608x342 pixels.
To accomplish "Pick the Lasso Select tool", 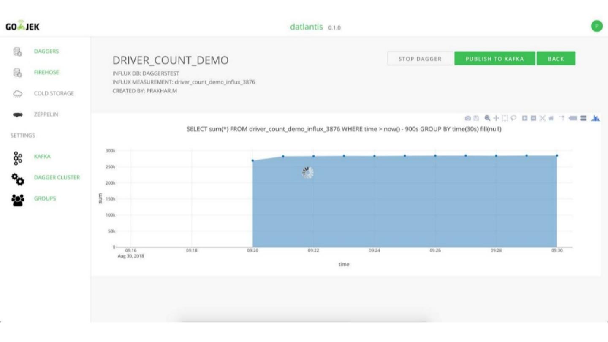I will pyautogui.click(x=513, y=118).
